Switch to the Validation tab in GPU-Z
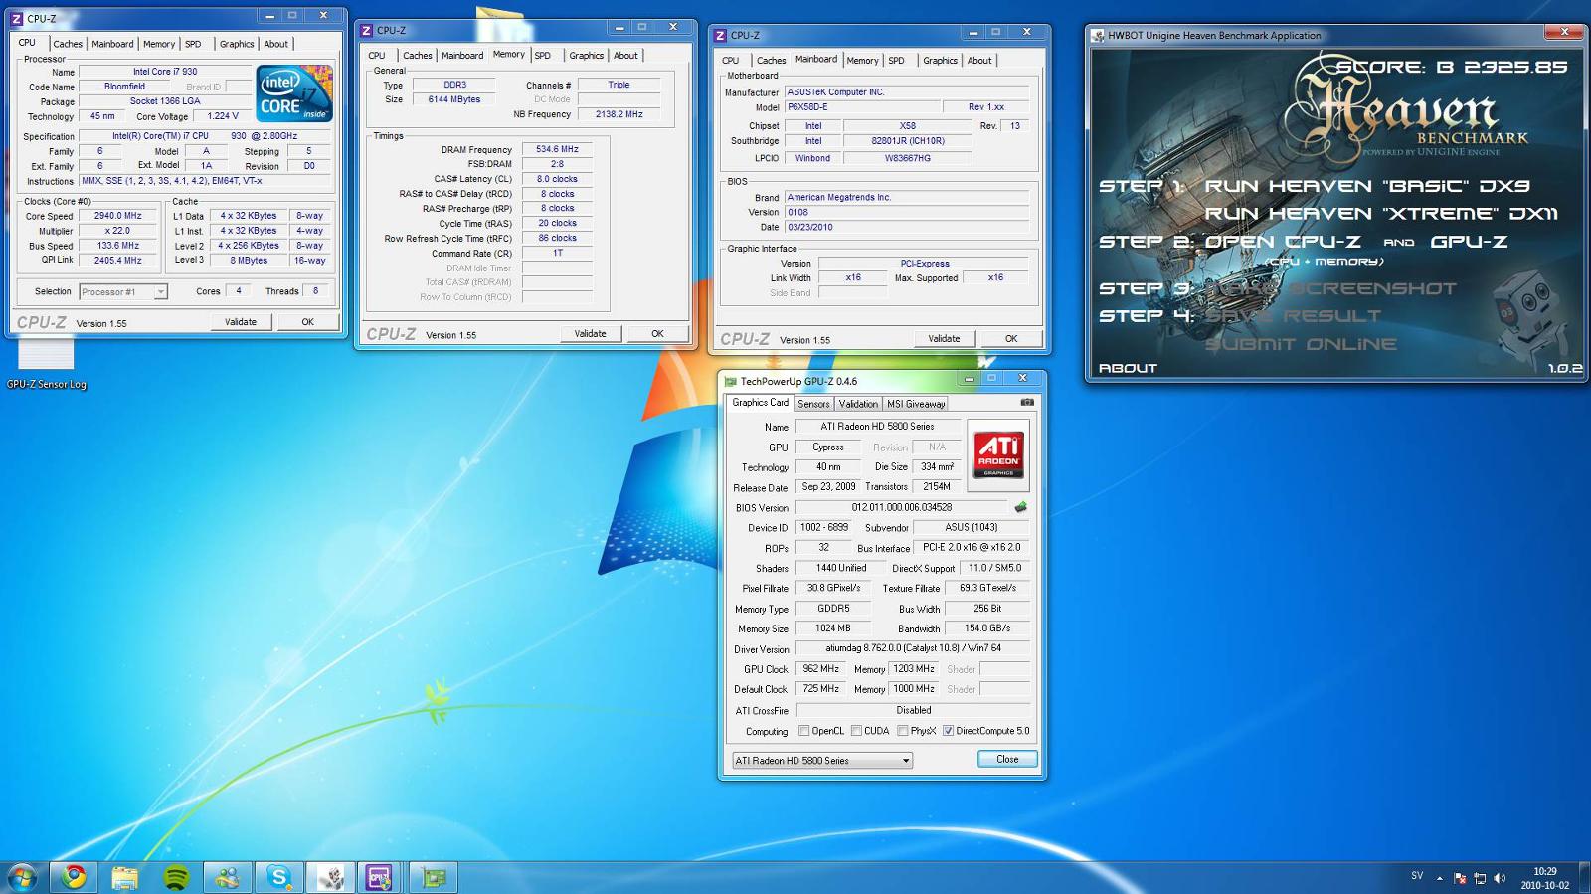 [858, 404]
